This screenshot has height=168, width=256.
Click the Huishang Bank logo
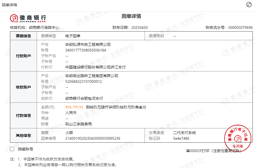pyautogui.click(x=28, y=18)
